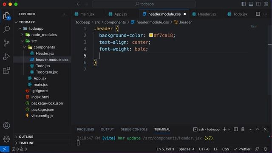This screenshot has width=272, height=153.
Task: Change end of line sequence LF
Action: (216, 149)
